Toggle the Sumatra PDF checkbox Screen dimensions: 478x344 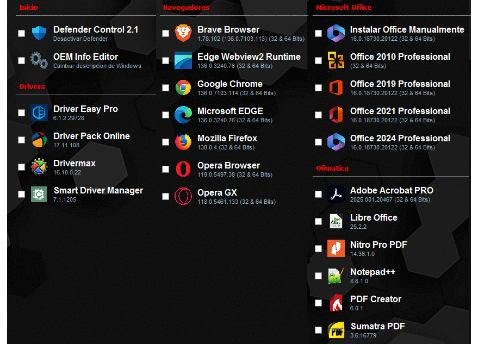point(318,330)
